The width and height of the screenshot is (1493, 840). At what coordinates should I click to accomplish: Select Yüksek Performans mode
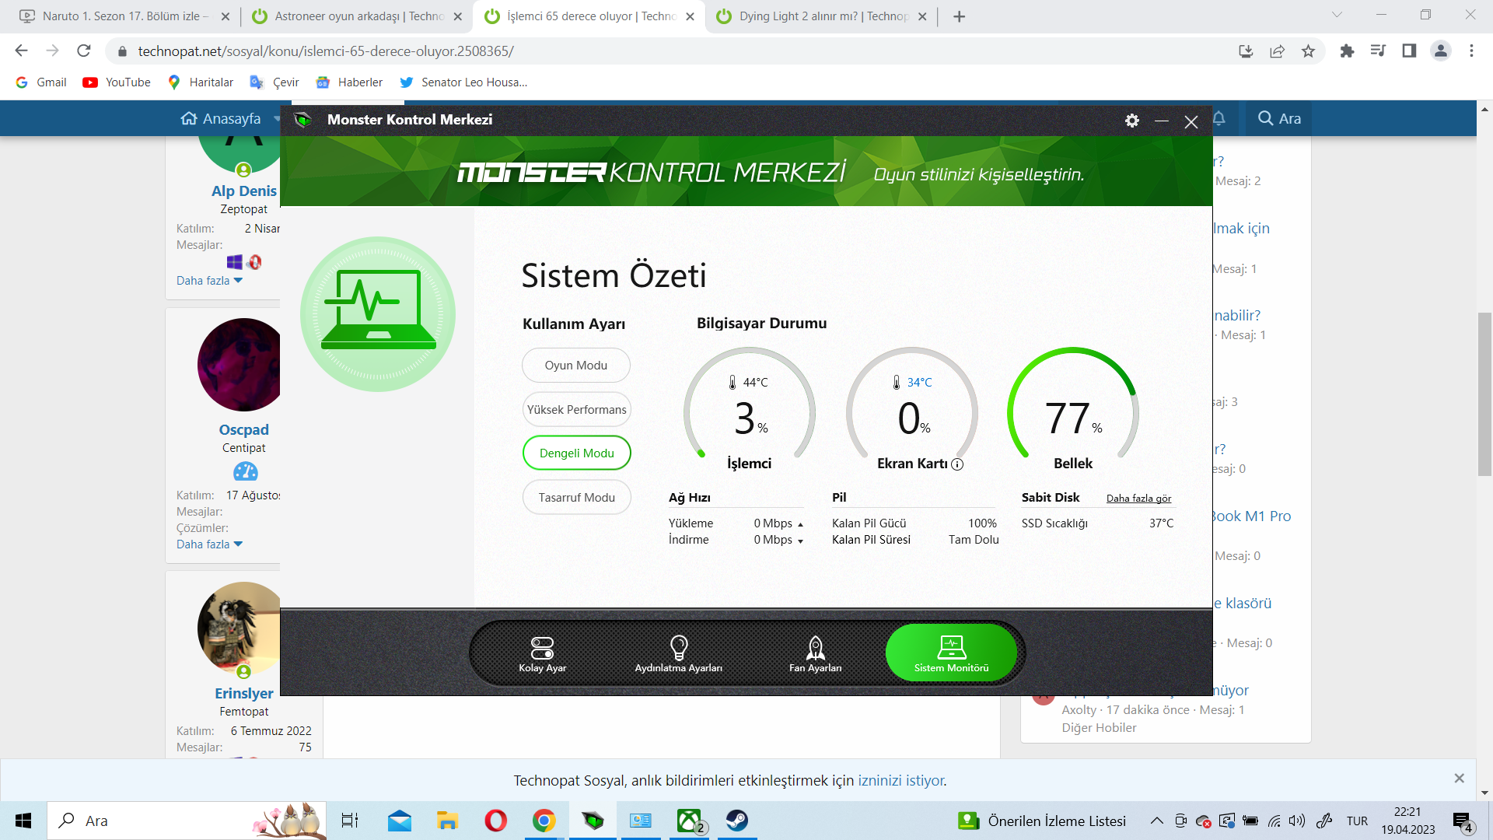[576, 410]
